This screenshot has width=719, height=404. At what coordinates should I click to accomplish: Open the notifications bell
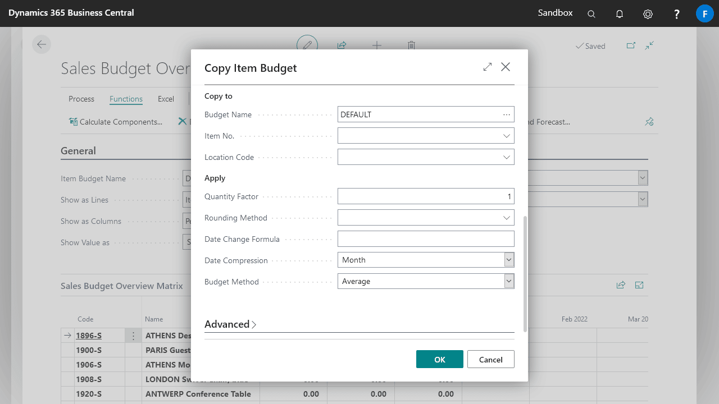coord(620,14)
